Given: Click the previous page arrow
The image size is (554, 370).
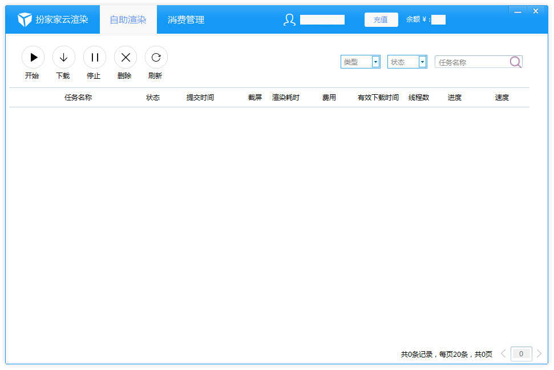Looking at the screenshot, I should (503, 353).
